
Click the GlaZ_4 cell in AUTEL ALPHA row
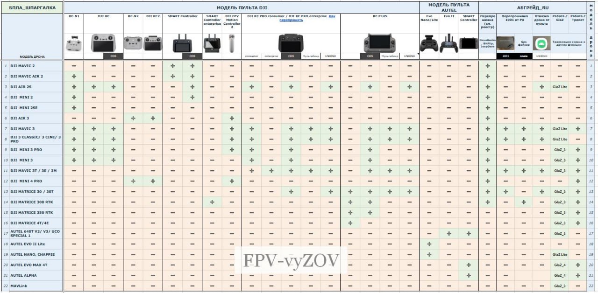[559, 275]
